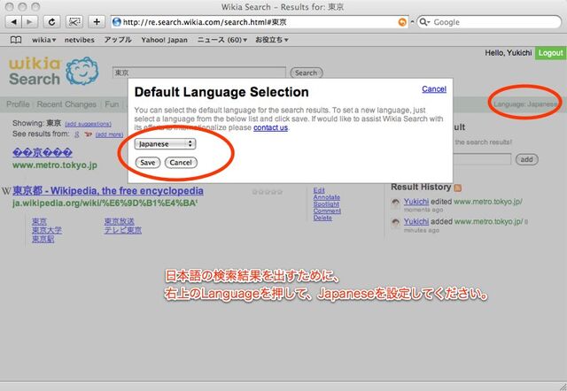Follow the contact us link
Screen dimensions: 567x391
click(270, 127)
